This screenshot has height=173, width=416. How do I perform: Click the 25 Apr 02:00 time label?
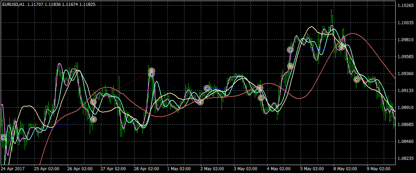(47, 169)
